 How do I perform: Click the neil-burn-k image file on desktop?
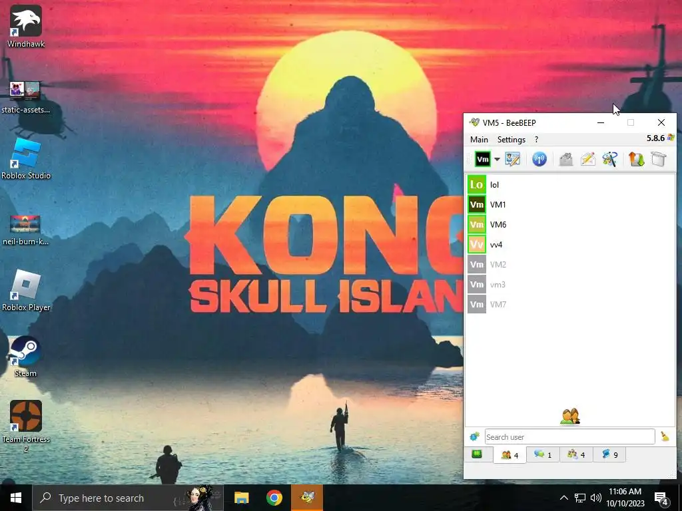[x=26, y=230]
